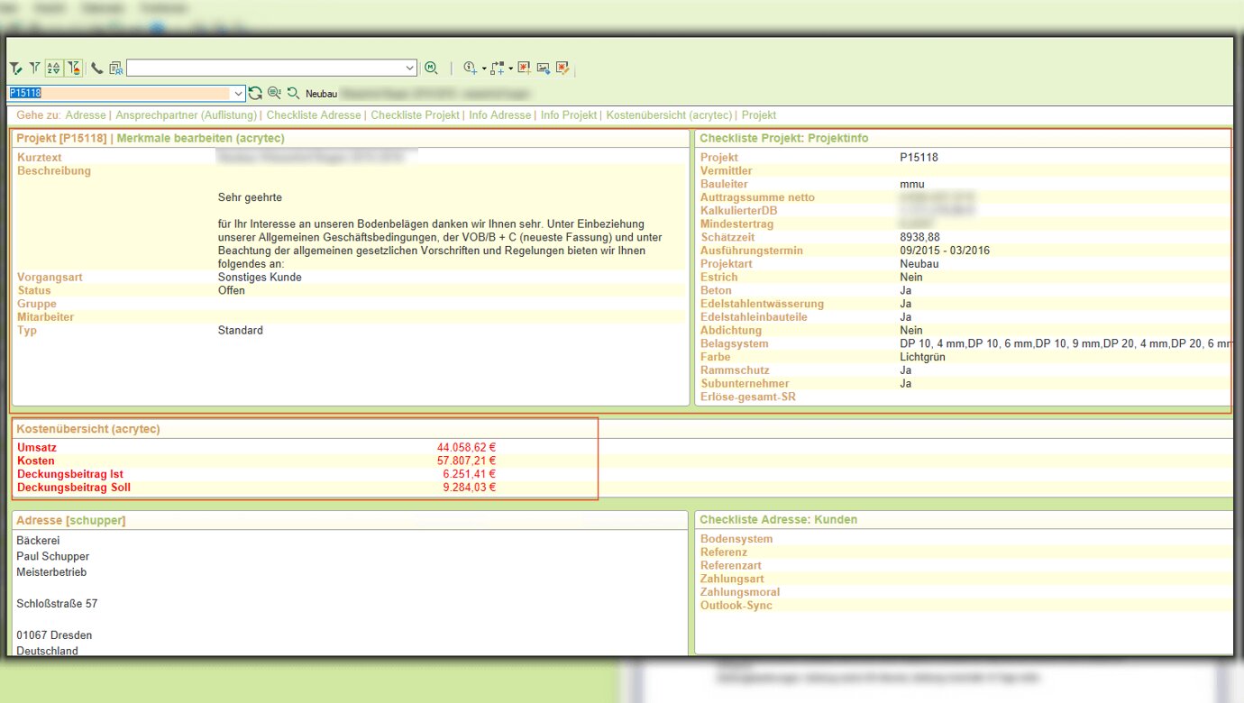Screen dimensions: 1244x703
Task: Click the image picture toolbar icon
Action: pyautogui.click(x=544, y=68)
